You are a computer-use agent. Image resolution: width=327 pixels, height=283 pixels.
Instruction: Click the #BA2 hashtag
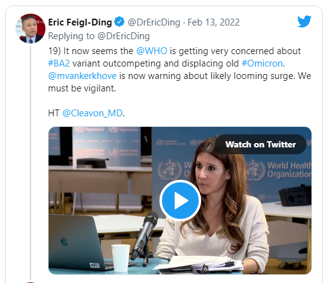click(x=59, y=63)
